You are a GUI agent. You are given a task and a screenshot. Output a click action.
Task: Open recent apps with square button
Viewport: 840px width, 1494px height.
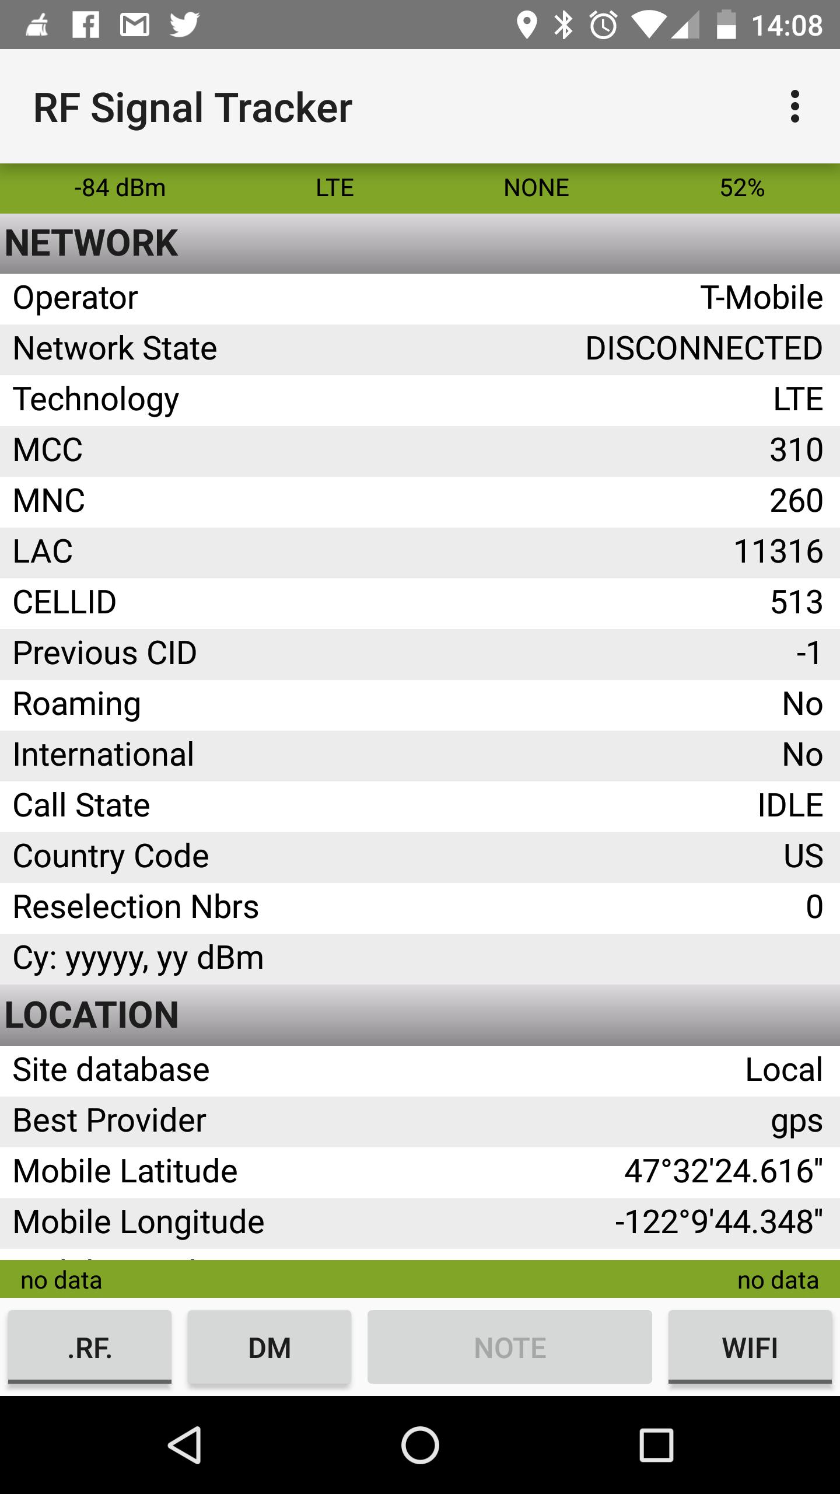tap(656, 1445)
